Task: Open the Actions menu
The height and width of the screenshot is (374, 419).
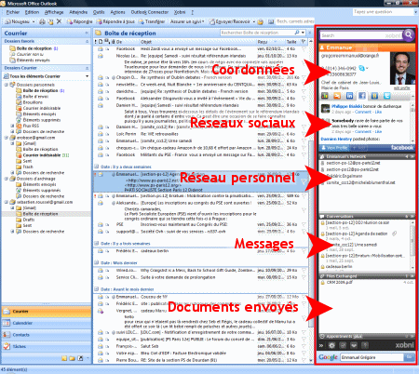Action: 117,12
